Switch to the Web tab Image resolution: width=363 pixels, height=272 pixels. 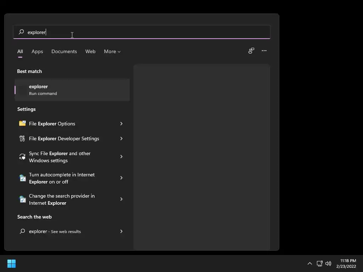pyautogui.click(x=90, y=51)
